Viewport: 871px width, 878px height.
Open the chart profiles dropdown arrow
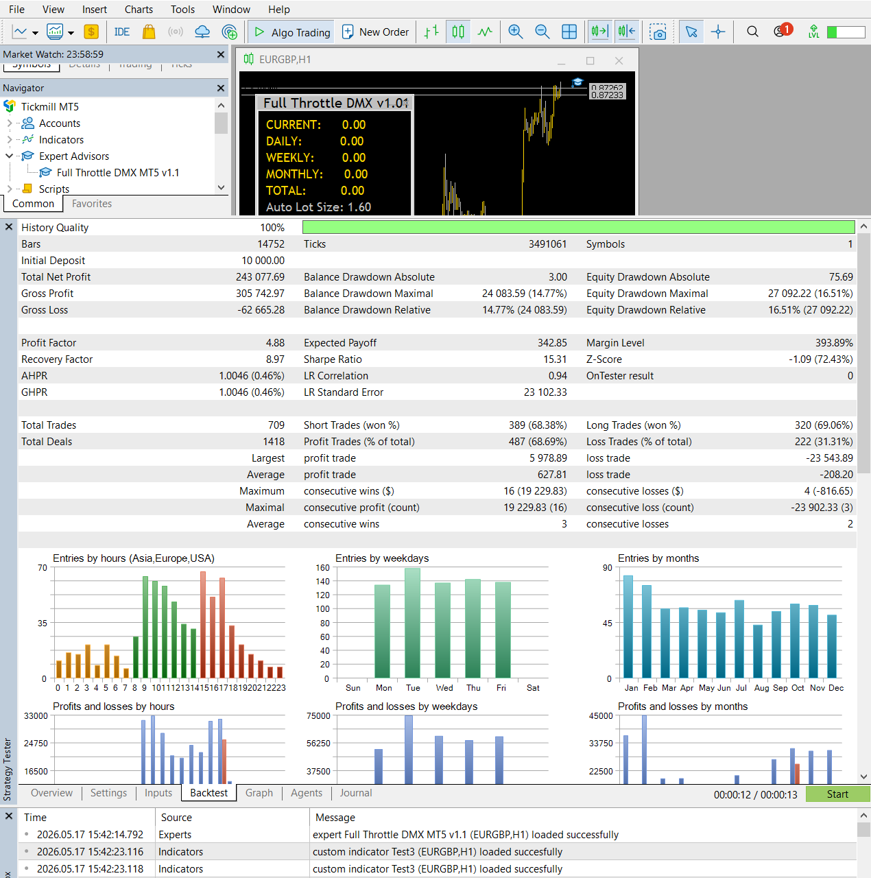click(x=71, y=32)
